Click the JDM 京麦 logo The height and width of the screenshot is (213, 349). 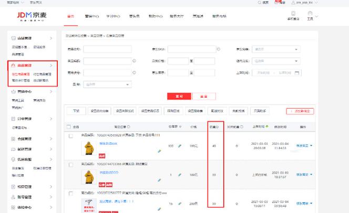click(x=32, y=16)
